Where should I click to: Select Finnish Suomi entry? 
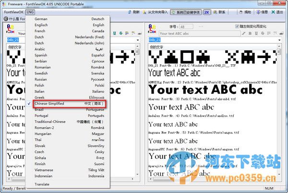[x=70, y=164]
